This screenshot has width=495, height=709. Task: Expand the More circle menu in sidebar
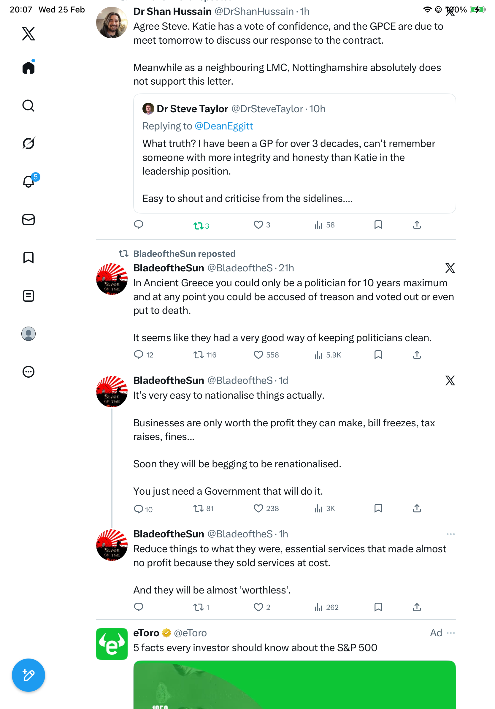point(28,371)
